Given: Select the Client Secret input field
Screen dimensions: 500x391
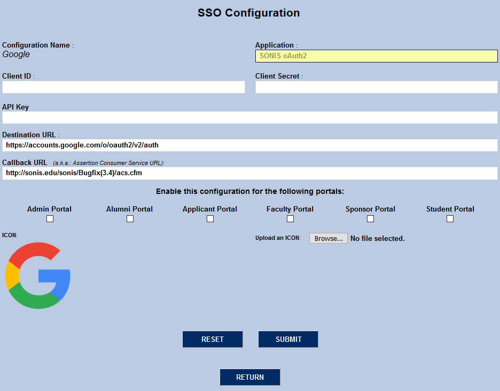Looking at the screenshot, I should [x=376, y=87].
